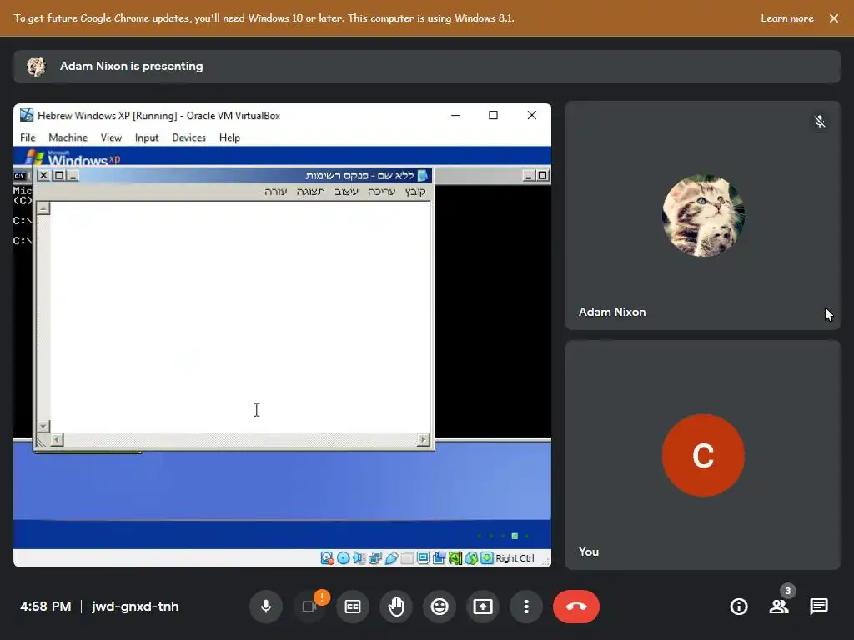The image size is (854, 640).
Task: Open the VirtualBox Machine menu
Action: [x=68, y=137]
